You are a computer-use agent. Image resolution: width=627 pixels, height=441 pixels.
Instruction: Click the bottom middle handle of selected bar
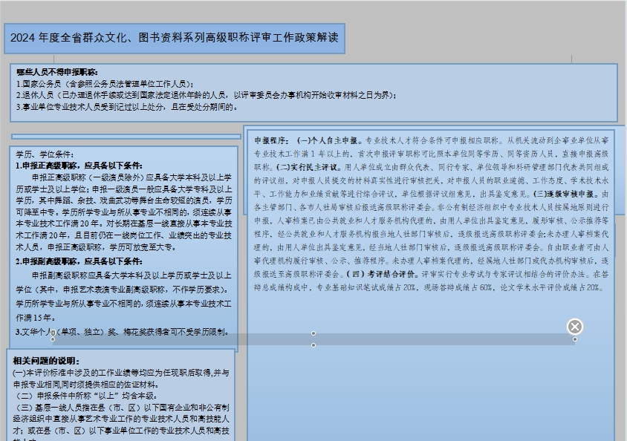pyautogui.click(x=313, y=345)
